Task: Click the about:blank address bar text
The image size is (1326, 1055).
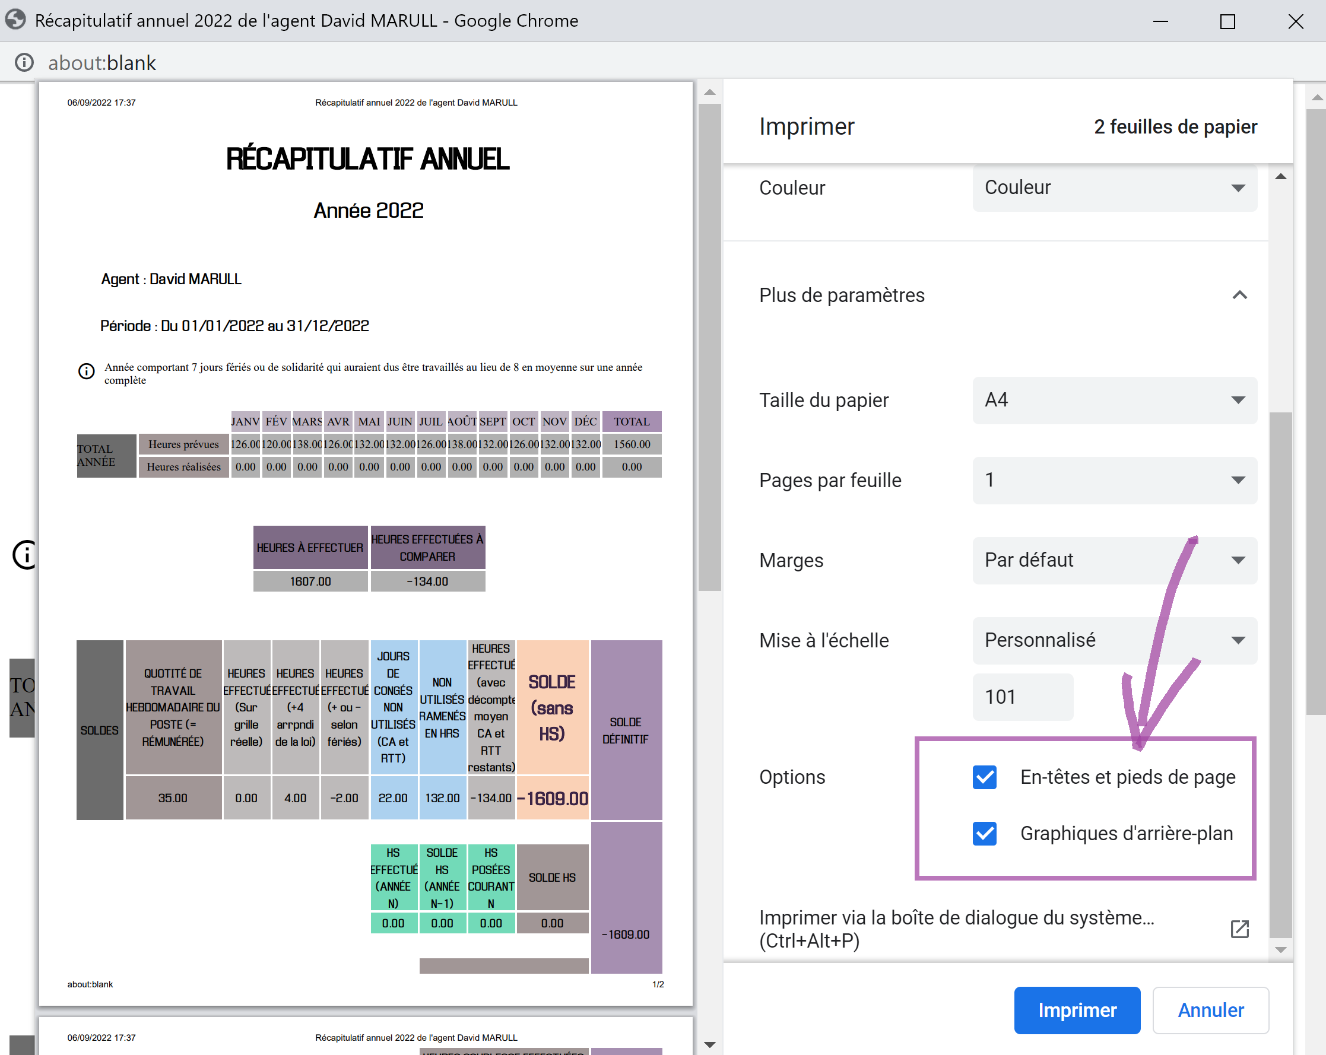Action: coord(102,63)
